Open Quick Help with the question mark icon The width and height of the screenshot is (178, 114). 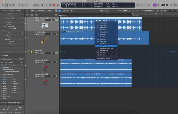click(10, 5)
